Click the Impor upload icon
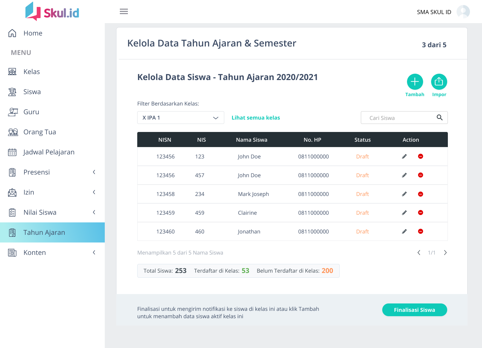The width and height of the screenshot is (482, 348). pyautogui.click(x=439, y=82)
